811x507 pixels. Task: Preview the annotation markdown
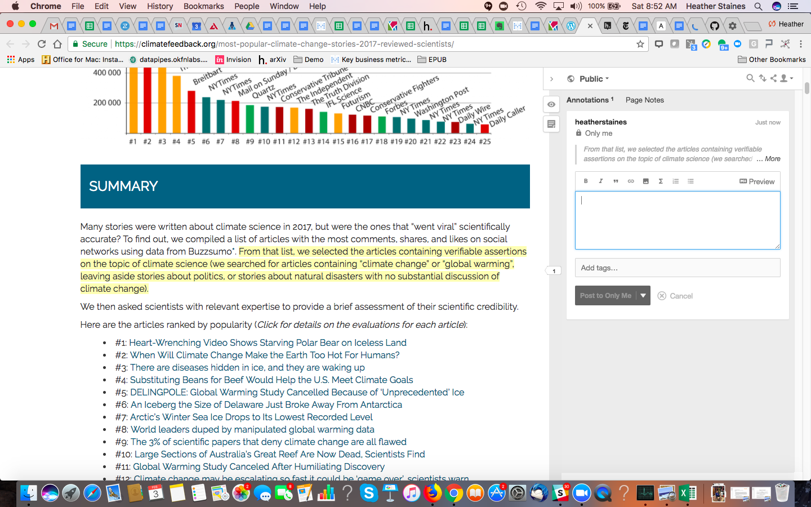point(757,181)
